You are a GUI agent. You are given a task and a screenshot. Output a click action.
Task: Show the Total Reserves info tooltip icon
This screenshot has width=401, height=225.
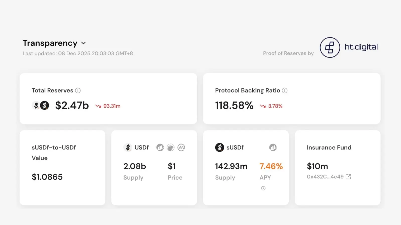click(x=78, y=90)
